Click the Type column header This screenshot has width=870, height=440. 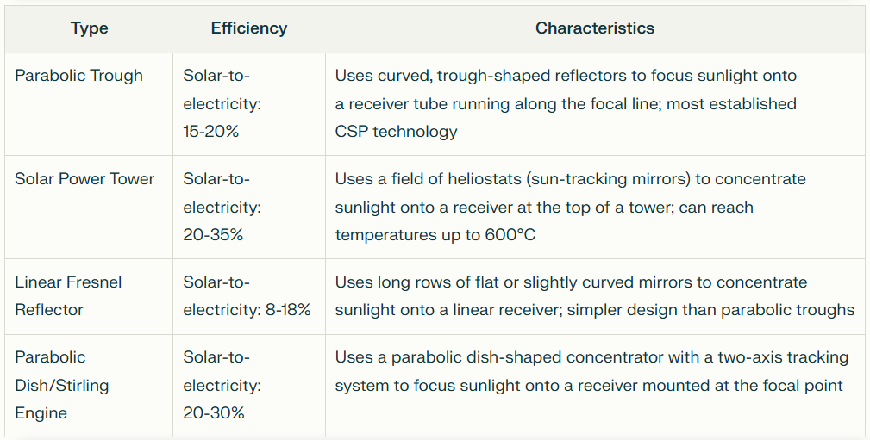(89, 28)
